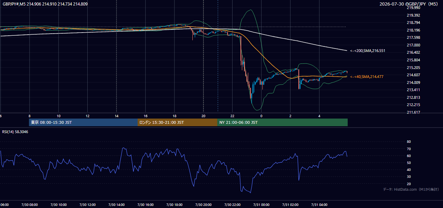
Task: Click hour label 22 above the session bars
Action: (x=233, y=116)
